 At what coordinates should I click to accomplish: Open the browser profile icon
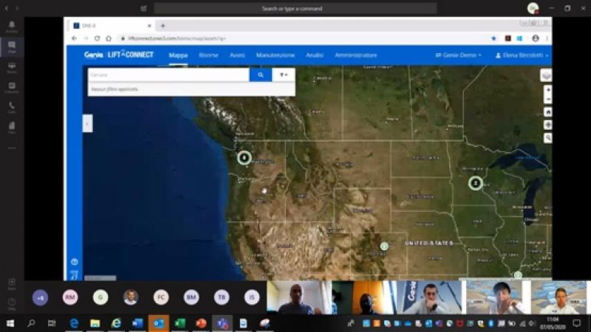click(535, 38)
